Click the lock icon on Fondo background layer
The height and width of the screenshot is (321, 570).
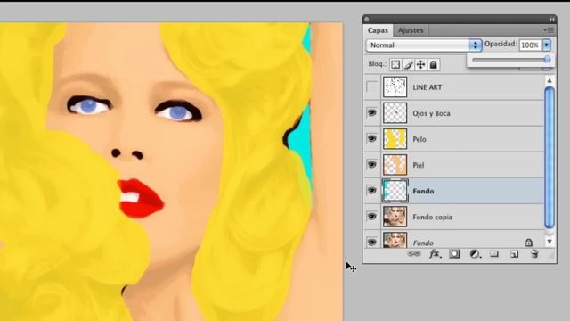(529, 243)
